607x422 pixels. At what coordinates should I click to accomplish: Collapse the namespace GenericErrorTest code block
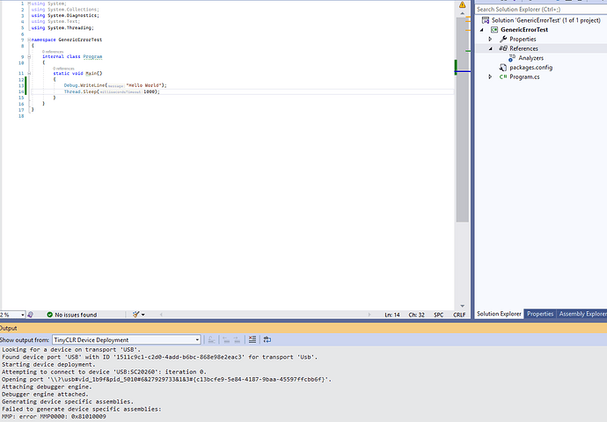click(x=29, y=40)
